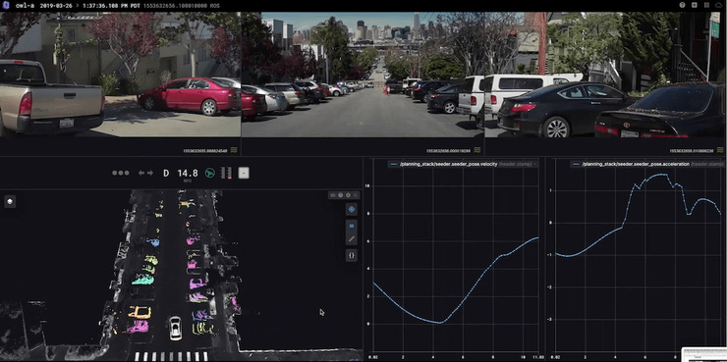Open the help question-mark icon
727x362 pixels.
(682, 5)
